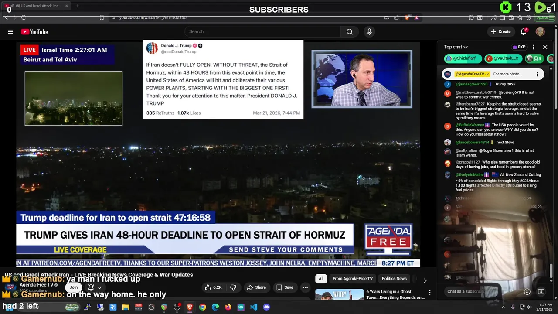The image size is (558, 314).
Task: Open Discord from the taskbar
Action: tap(266, 307)
